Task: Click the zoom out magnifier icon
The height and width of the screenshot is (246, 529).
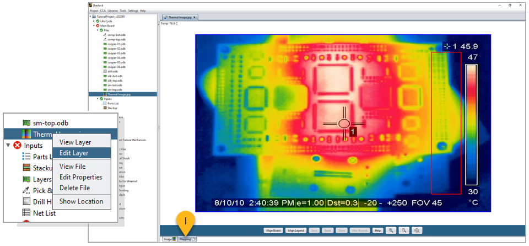Action: pos(404,230)
